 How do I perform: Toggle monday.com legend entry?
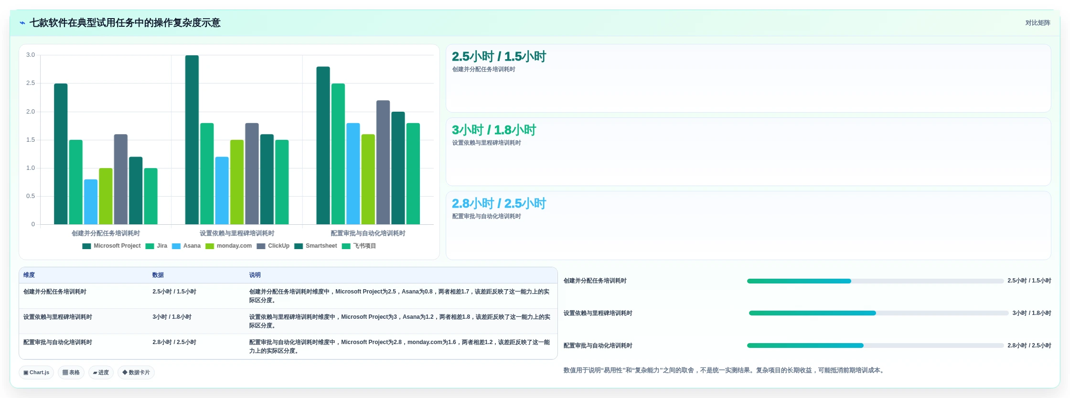coord(228,246)
